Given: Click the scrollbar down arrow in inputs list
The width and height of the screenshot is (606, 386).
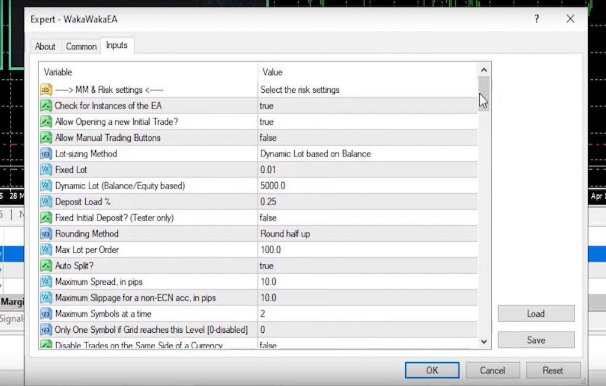Looking at the screenshot, I should 483,341.
